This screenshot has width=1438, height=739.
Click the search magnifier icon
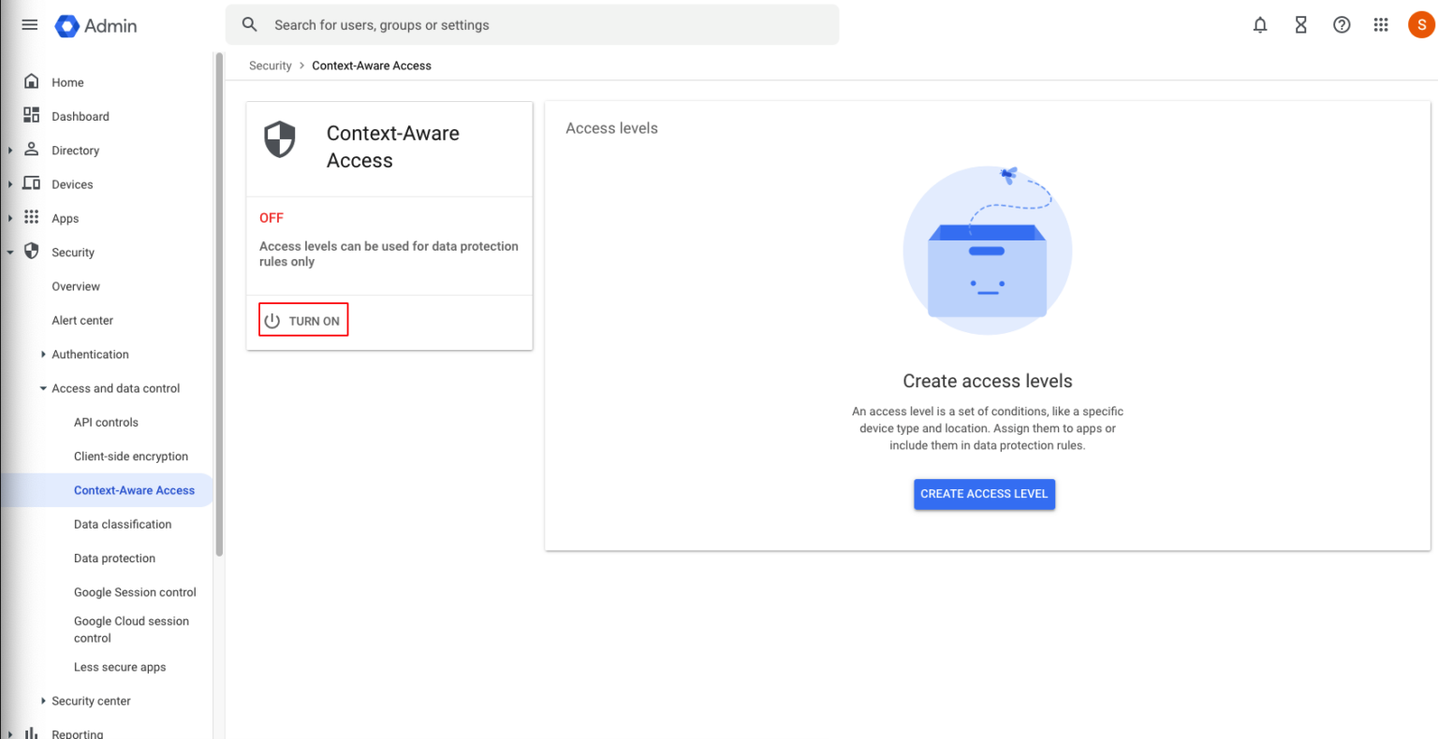click(249, 24)
